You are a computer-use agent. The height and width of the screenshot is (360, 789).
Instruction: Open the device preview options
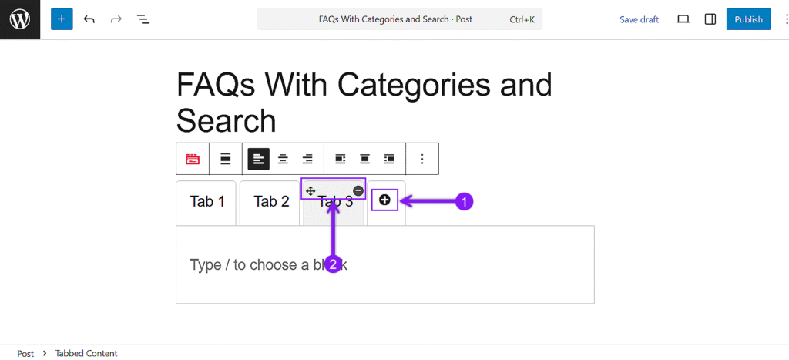coord(683,19)
